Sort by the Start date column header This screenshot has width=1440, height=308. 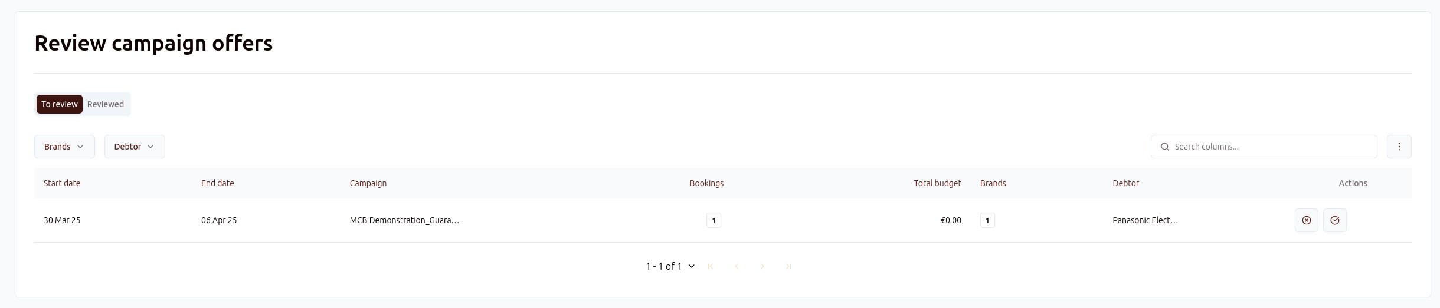[x=62, y=183]
